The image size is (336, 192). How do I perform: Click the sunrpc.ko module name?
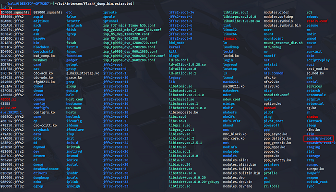(315, 169)
